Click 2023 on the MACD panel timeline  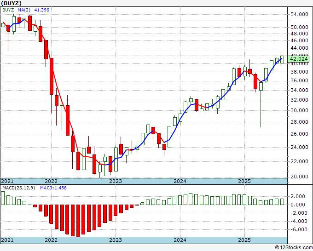(116, 240)
